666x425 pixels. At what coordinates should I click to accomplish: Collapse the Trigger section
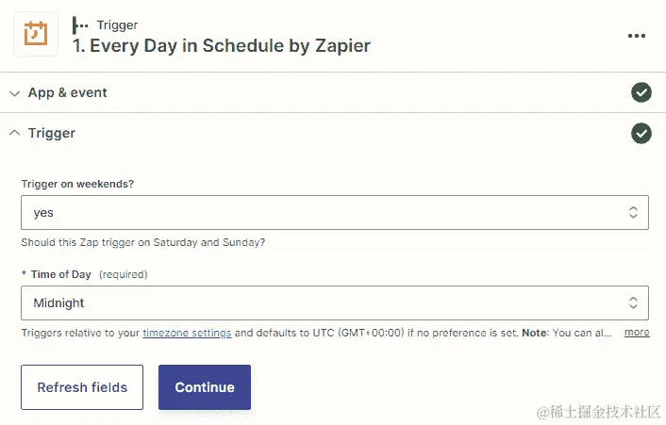[14, 134]
